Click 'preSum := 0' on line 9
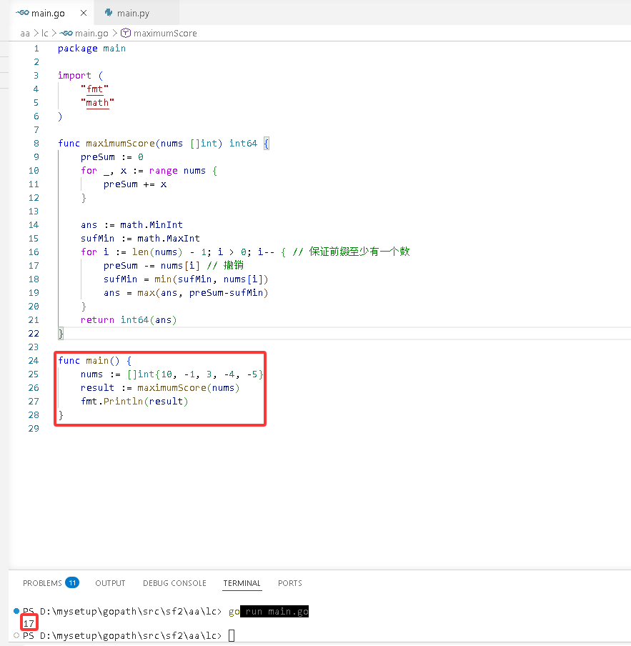 click(x=112, y=157)
